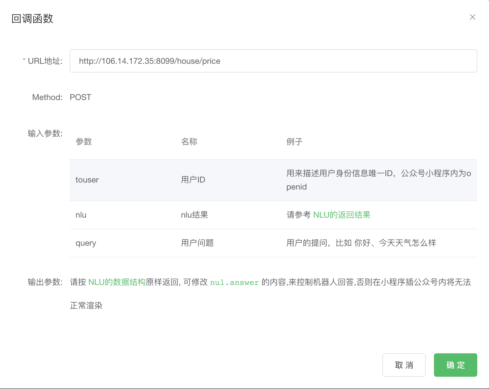Click the 例子 column header
This screenshot has width=489, height=389.
pos(295,142)
